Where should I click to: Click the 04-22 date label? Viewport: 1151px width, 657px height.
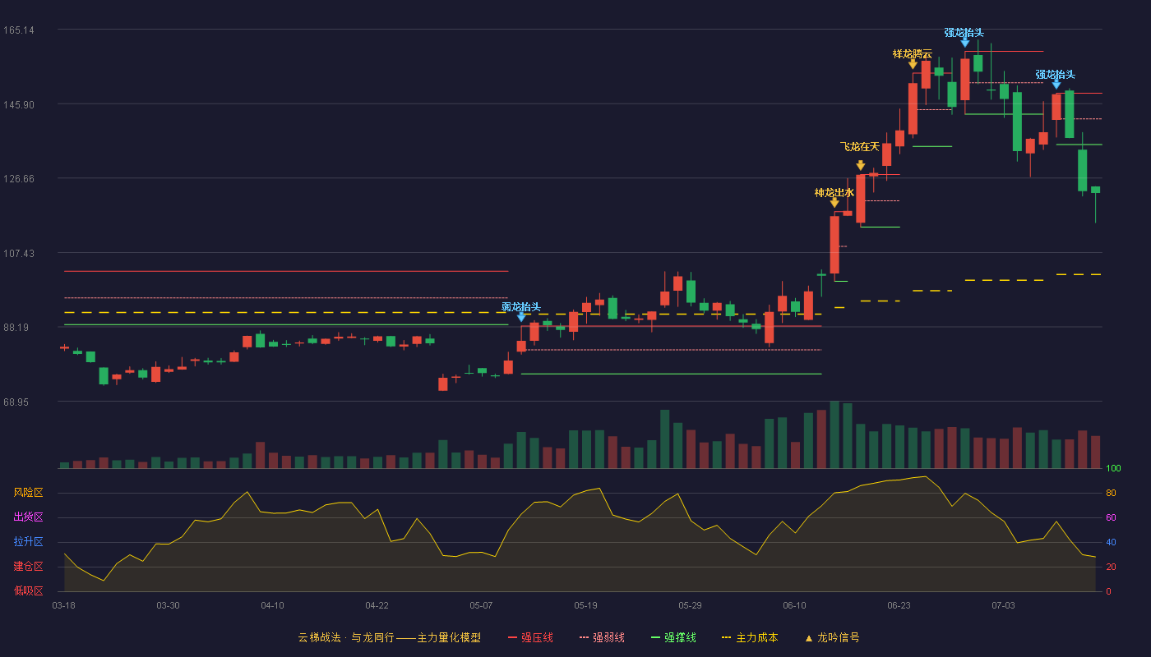pos(377,605)
